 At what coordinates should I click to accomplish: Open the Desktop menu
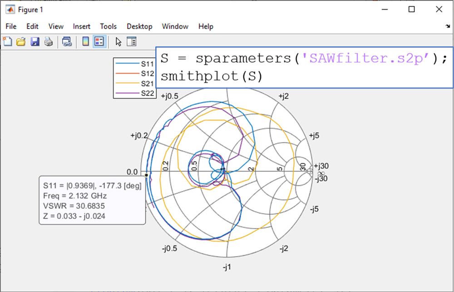(x=139, y=26)
